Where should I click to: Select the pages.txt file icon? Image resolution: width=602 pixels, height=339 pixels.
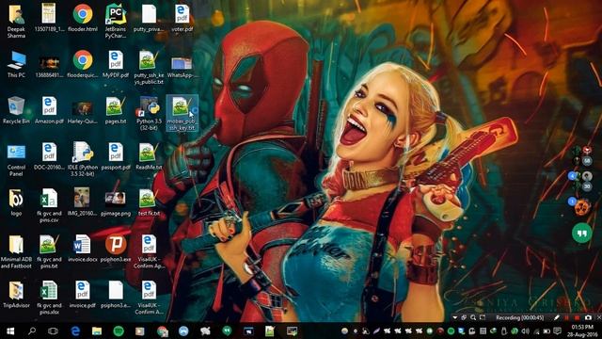pos(116,106)
